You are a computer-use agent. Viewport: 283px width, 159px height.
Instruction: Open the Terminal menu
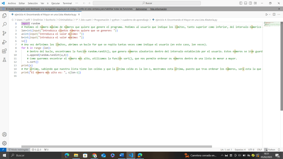(x=67, y=3)
